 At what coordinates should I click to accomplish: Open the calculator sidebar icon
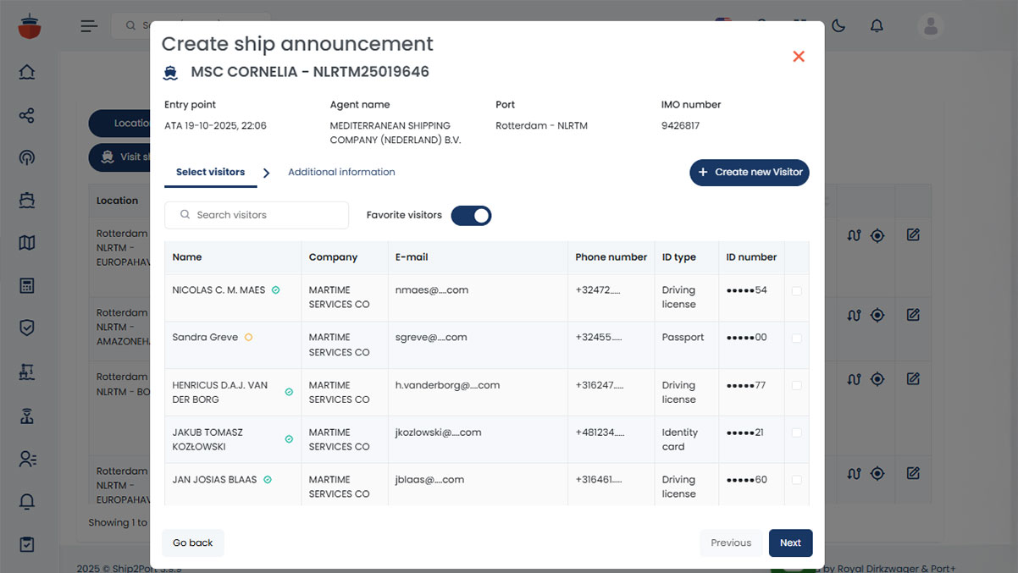tap(27, 285)
